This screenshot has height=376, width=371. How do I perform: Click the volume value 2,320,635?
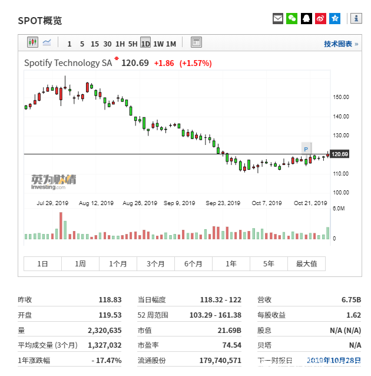(105, 331)
